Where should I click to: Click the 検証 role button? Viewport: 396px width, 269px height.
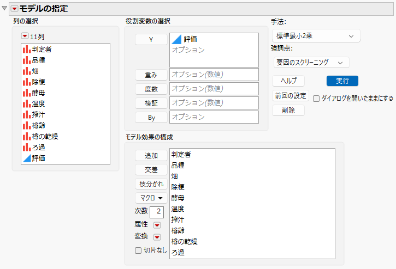(151, 103)
